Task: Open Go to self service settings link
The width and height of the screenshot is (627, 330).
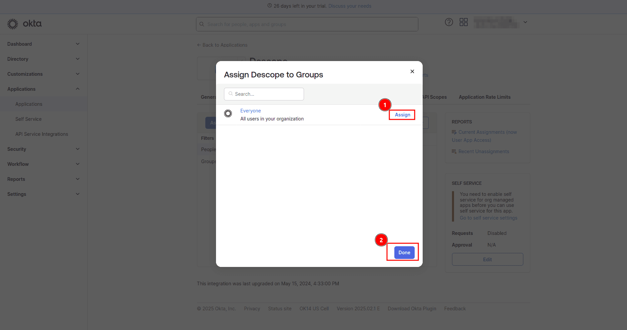Action: pyautogui.click(x=488, y=218)
